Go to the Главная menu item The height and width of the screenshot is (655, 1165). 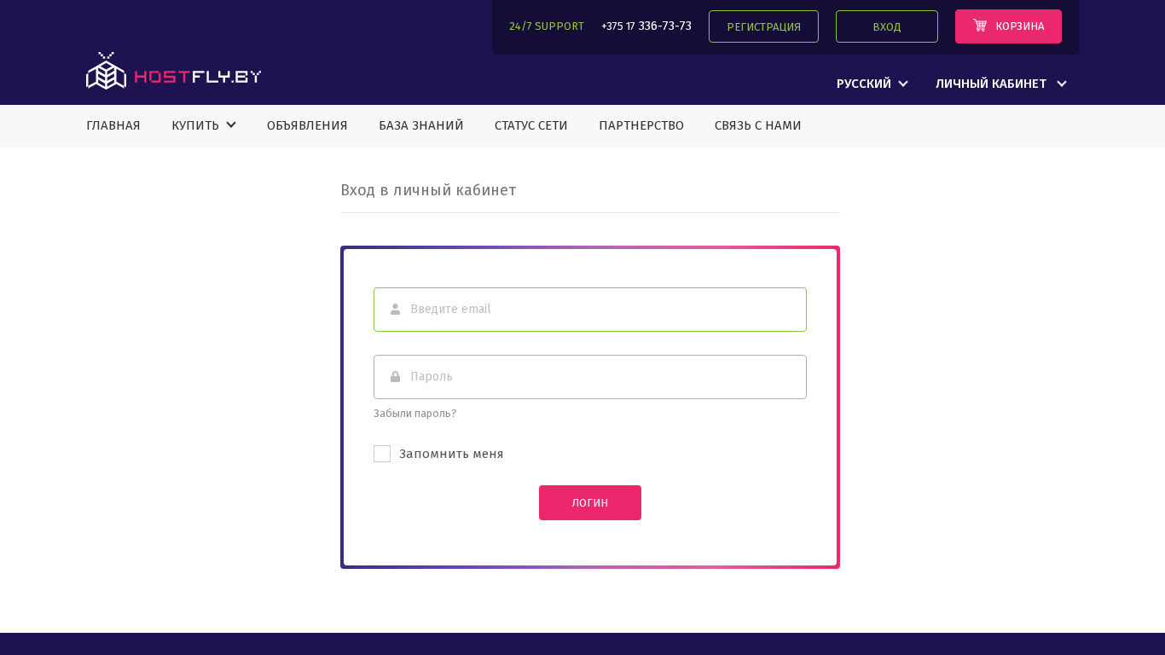point(113,125)
